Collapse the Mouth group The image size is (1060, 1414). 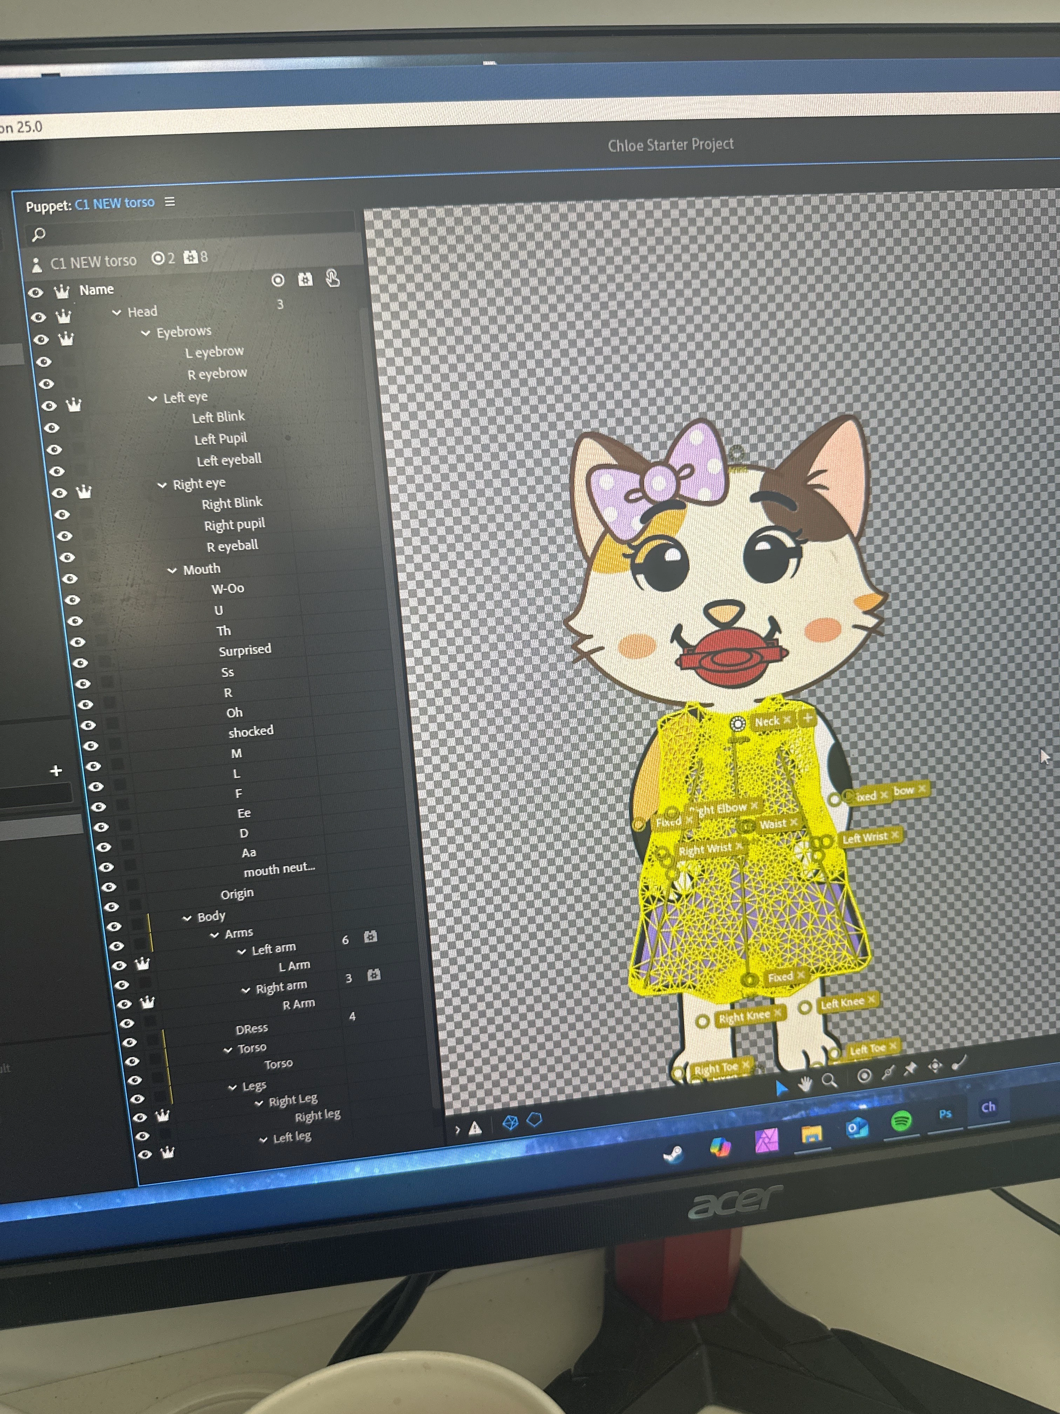pos(172,570)
